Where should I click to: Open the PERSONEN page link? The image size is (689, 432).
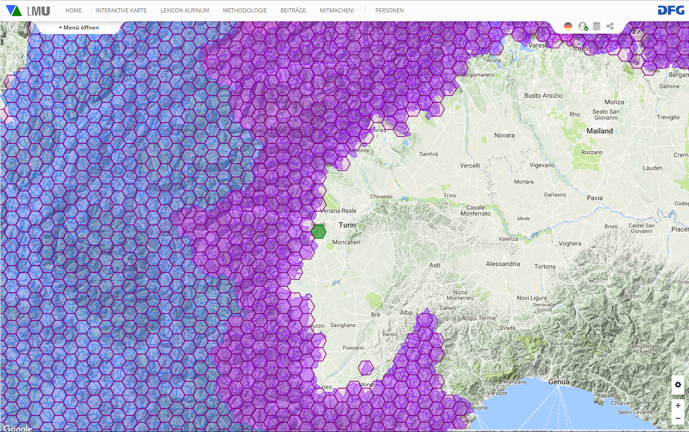point(389,11)
